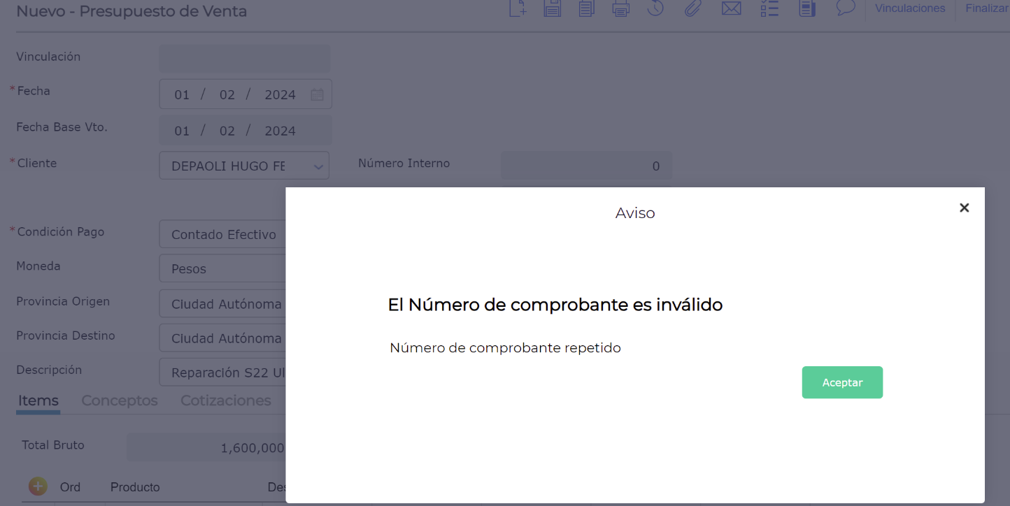Viewport: 1010px width, 506px height.
Task: Click the Provincia Origen label
Action: [x=63, y=302]
